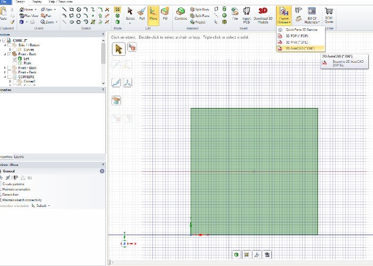Expand the Curves tree node
Image resolution: width=373 pixels, height=266 pixels.
click(x=10, y=49)
